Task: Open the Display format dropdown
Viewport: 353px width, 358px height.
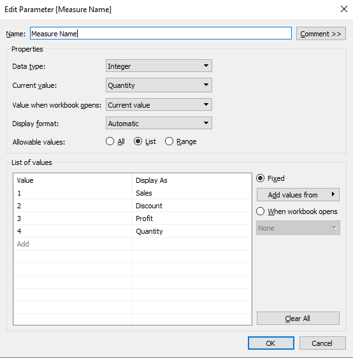Action: click(x=159, y=124)
